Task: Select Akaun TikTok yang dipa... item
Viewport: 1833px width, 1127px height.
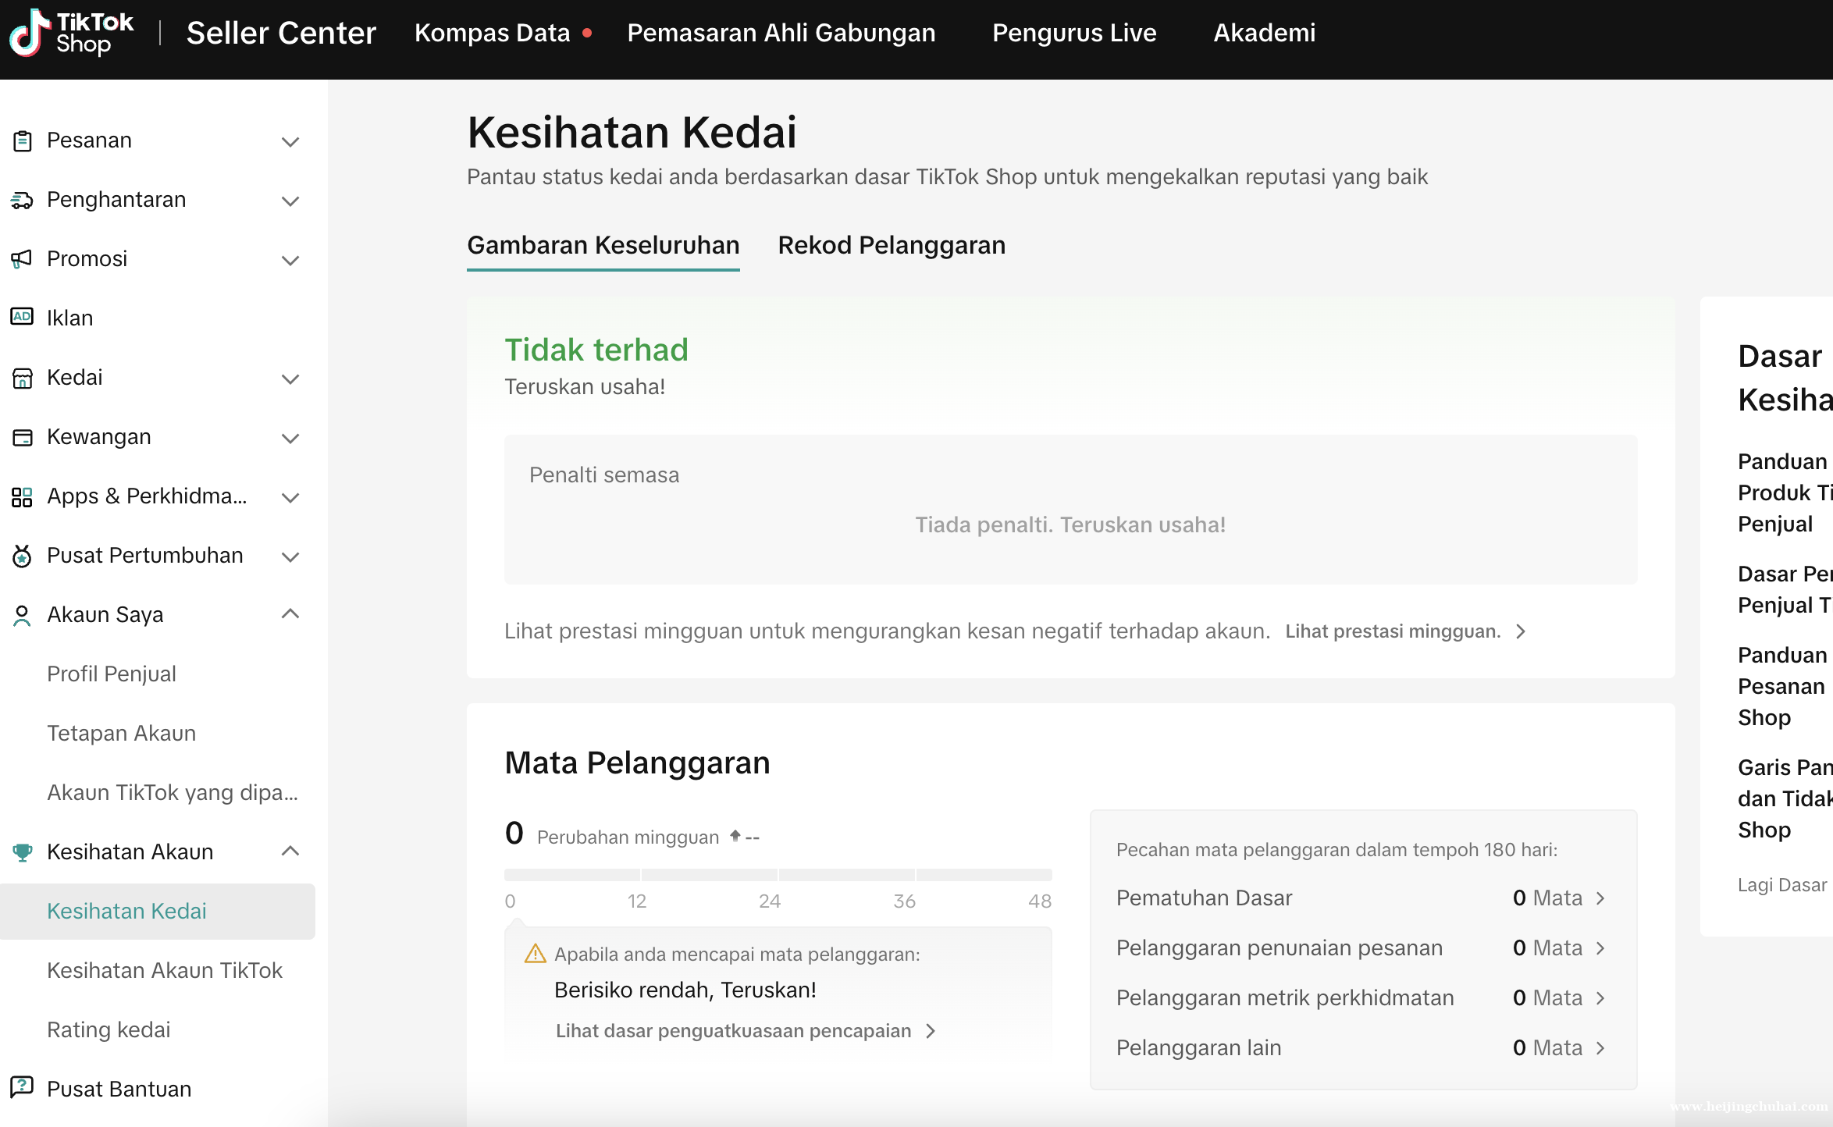Action: click(x=173, y=792)
